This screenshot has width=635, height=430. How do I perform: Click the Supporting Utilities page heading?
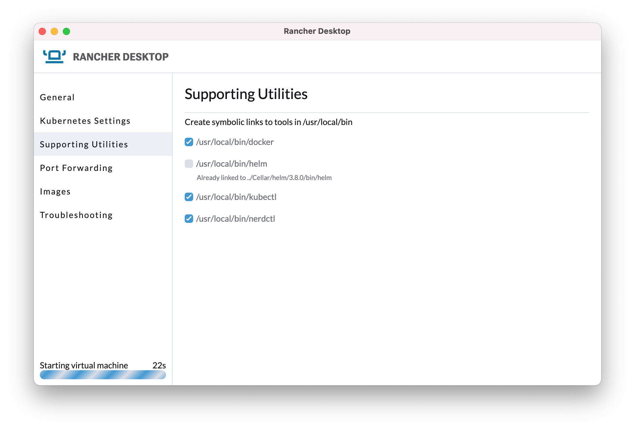[246, 94]
